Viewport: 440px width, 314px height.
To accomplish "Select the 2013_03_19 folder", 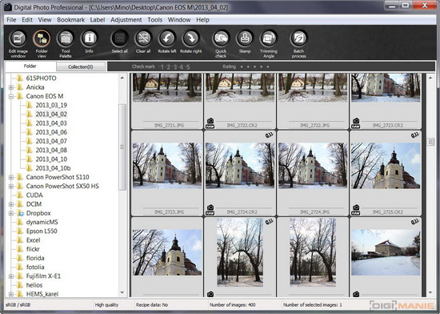I will [51, 105].
